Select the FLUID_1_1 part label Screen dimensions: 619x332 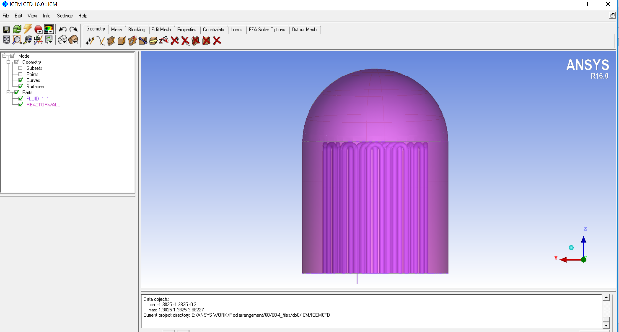37,99
